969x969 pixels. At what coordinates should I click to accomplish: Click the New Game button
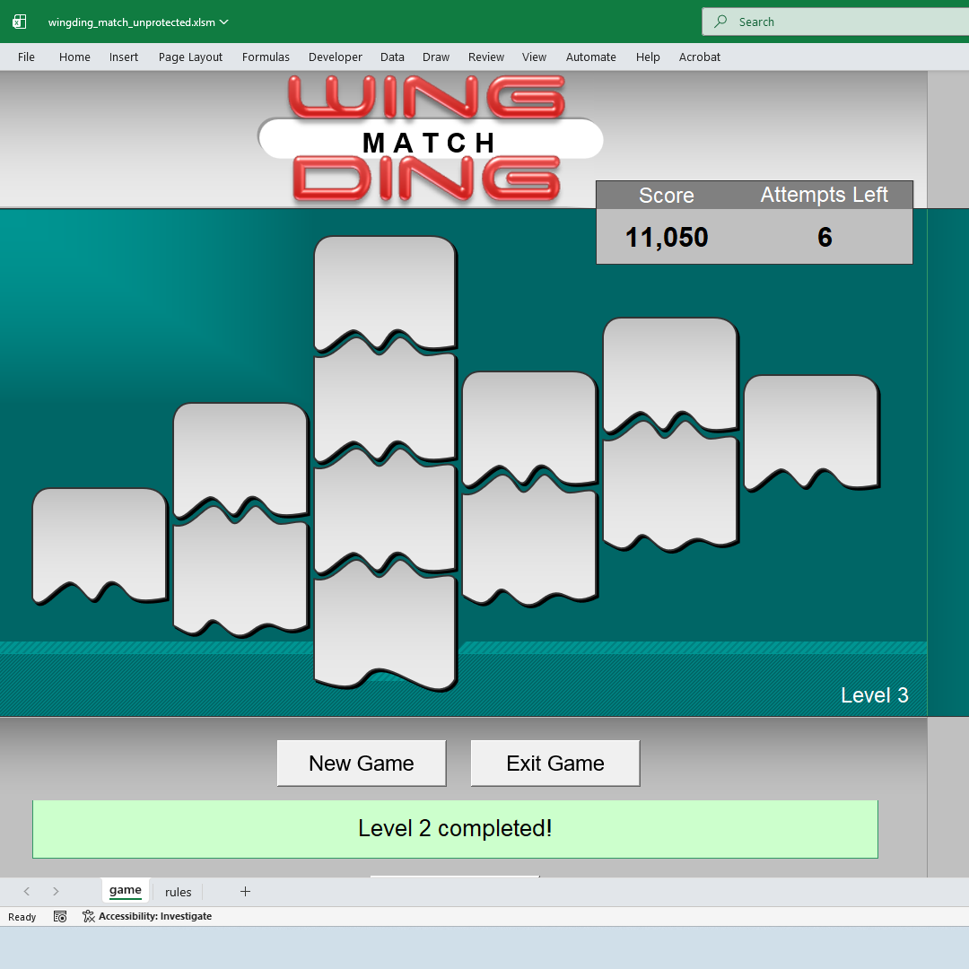pyautogui.click(x=361, y=763)
